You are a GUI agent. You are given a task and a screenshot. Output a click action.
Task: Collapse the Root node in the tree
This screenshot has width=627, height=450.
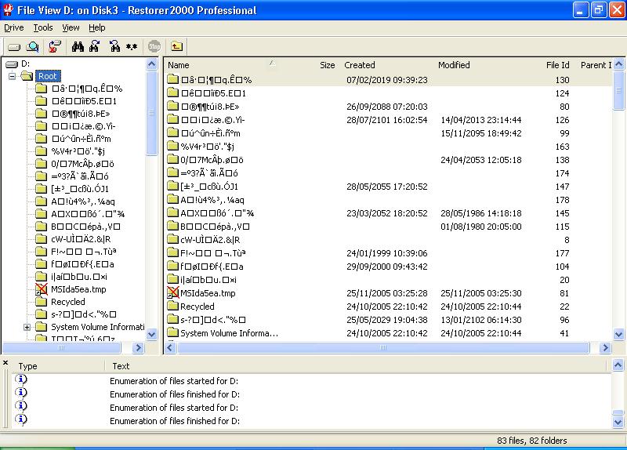(13, 76)
